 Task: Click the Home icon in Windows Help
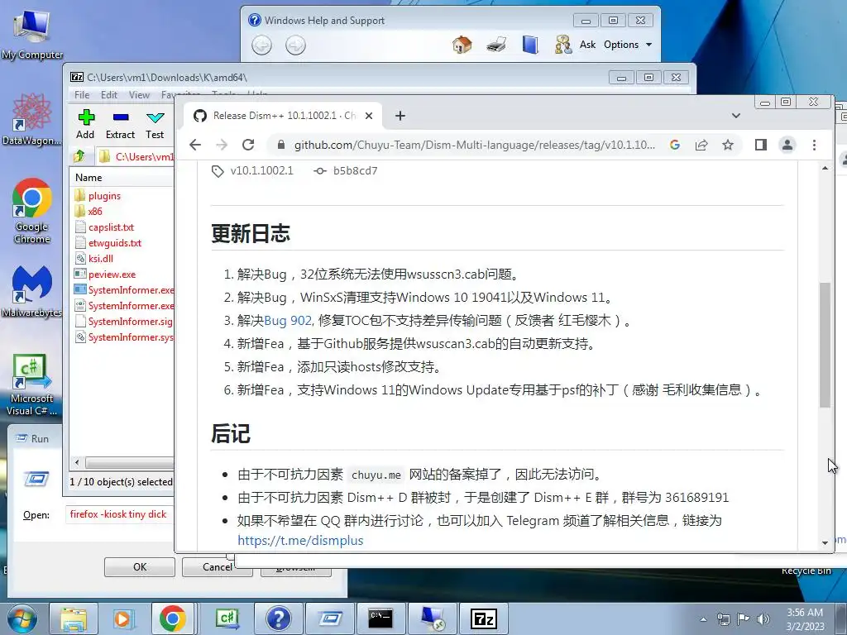tap(462, 45)
